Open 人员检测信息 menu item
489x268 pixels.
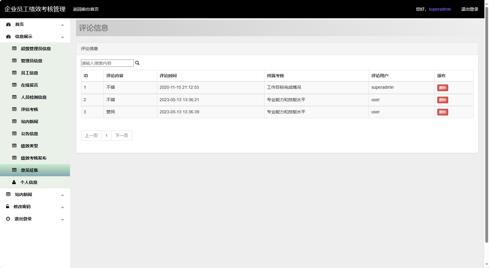(x=35, y=97)
